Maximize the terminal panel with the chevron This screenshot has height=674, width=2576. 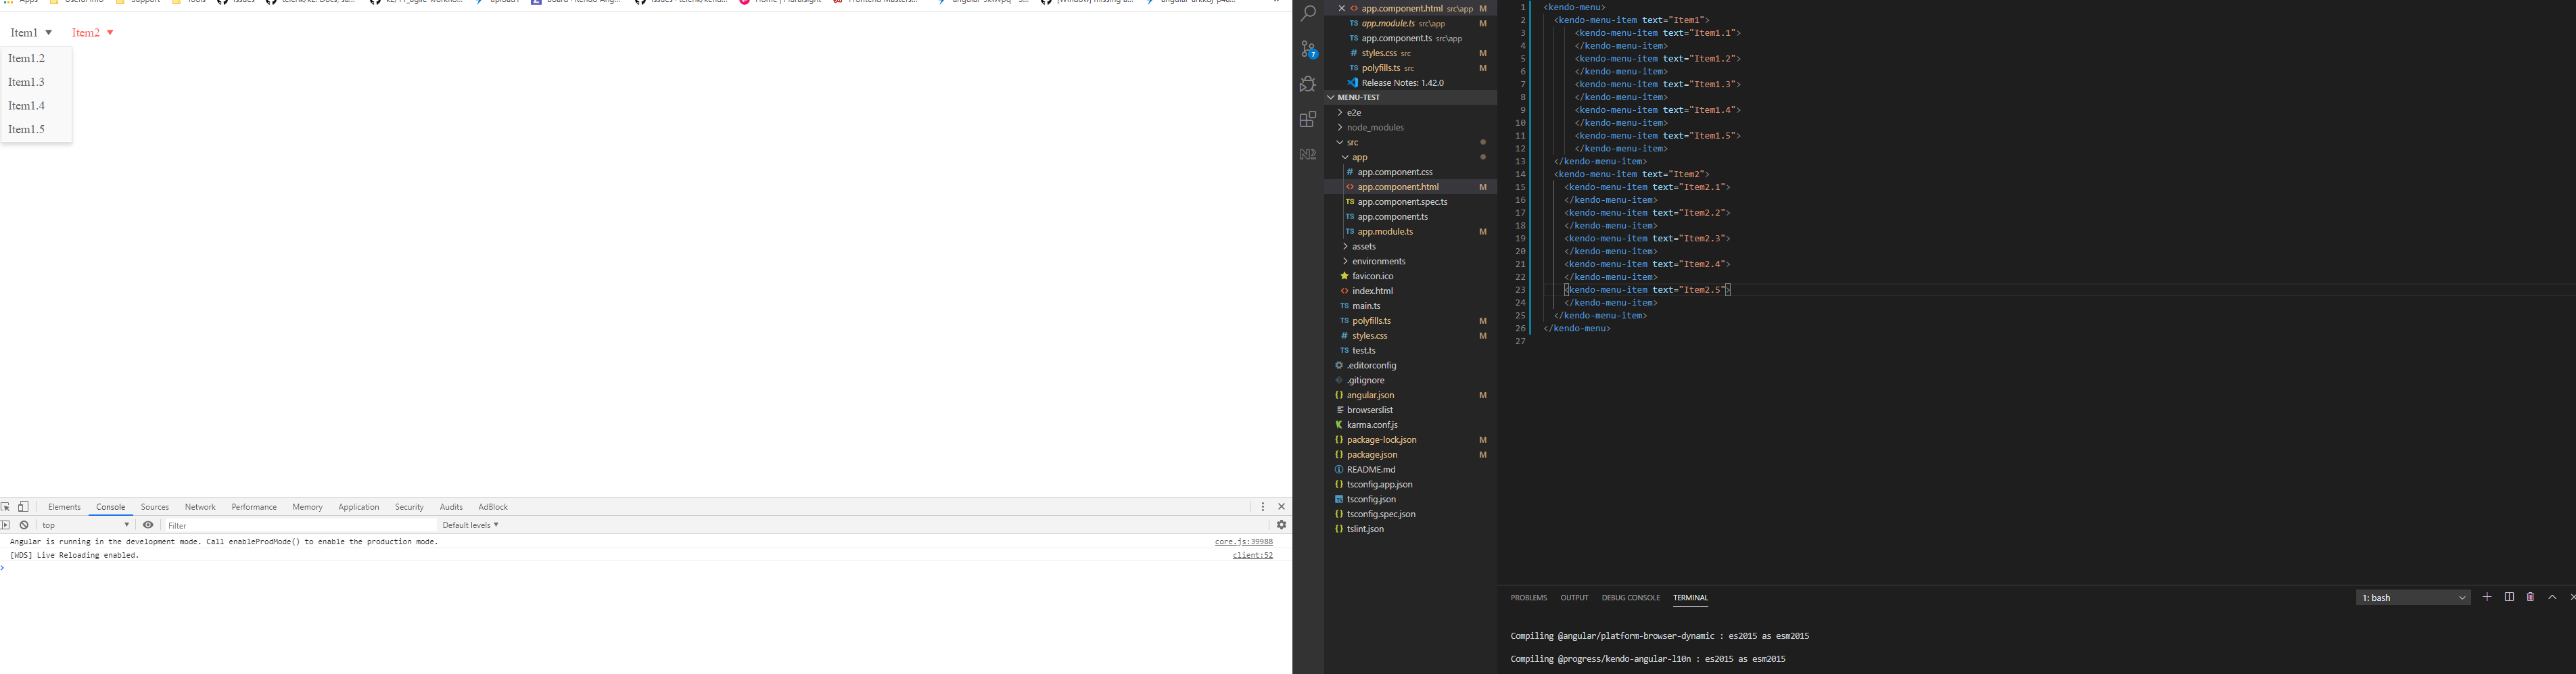pos(2552,597)
